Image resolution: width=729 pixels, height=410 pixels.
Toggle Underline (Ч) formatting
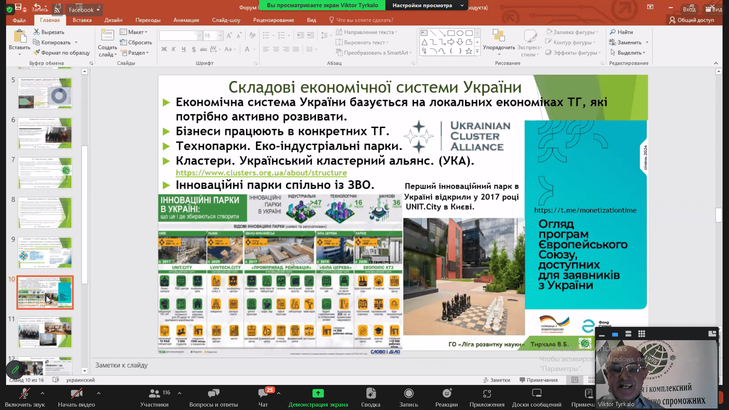184,49
